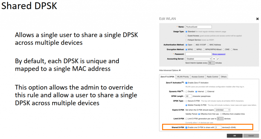
Task: Click the Password input field
Action: [198, 54]
